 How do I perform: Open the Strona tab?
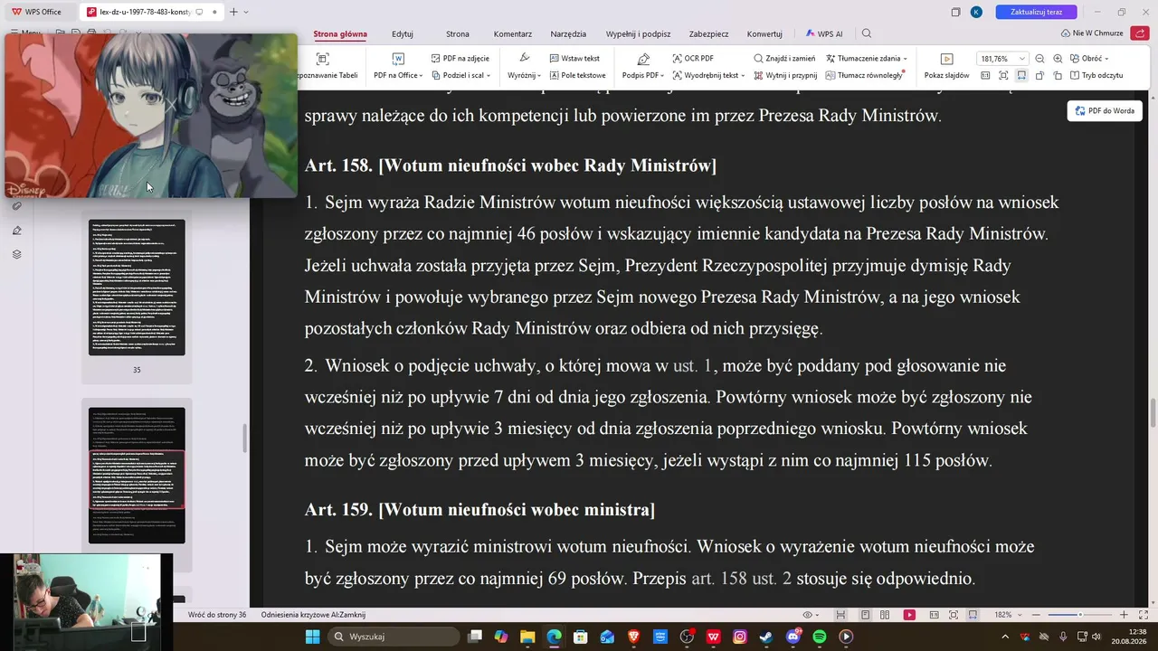click(458, 33)
